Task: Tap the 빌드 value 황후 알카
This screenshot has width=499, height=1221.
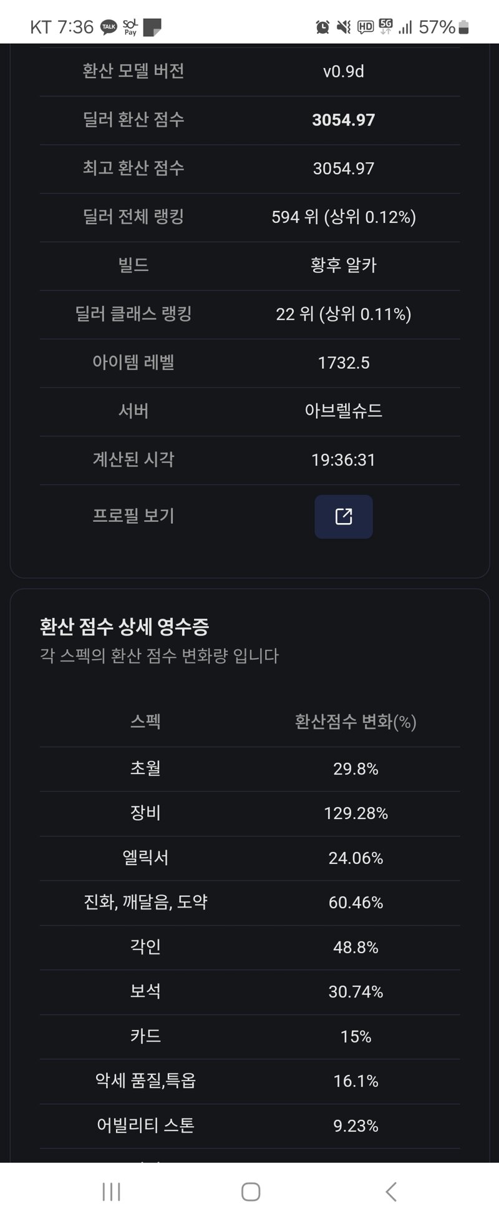Action: coord(344,265)
